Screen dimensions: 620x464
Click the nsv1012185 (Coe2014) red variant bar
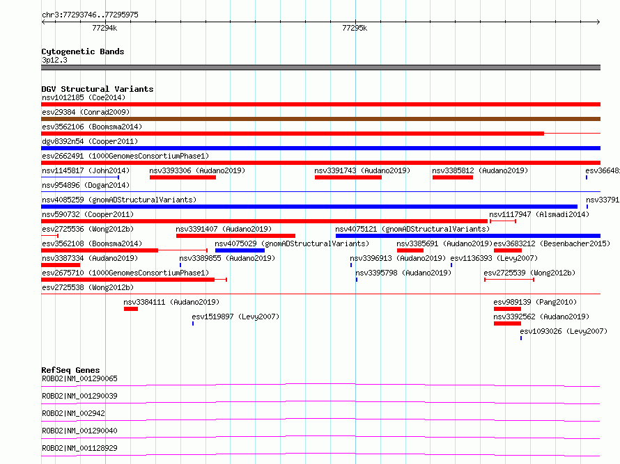(320, 104)
